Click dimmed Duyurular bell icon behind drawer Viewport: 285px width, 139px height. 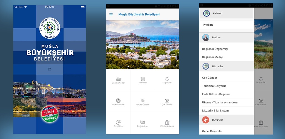click(261, 79)
